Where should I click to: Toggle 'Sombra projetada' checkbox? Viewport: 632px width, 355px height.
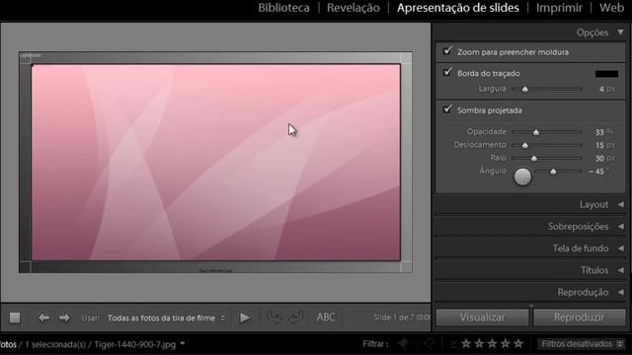point(447,109)
